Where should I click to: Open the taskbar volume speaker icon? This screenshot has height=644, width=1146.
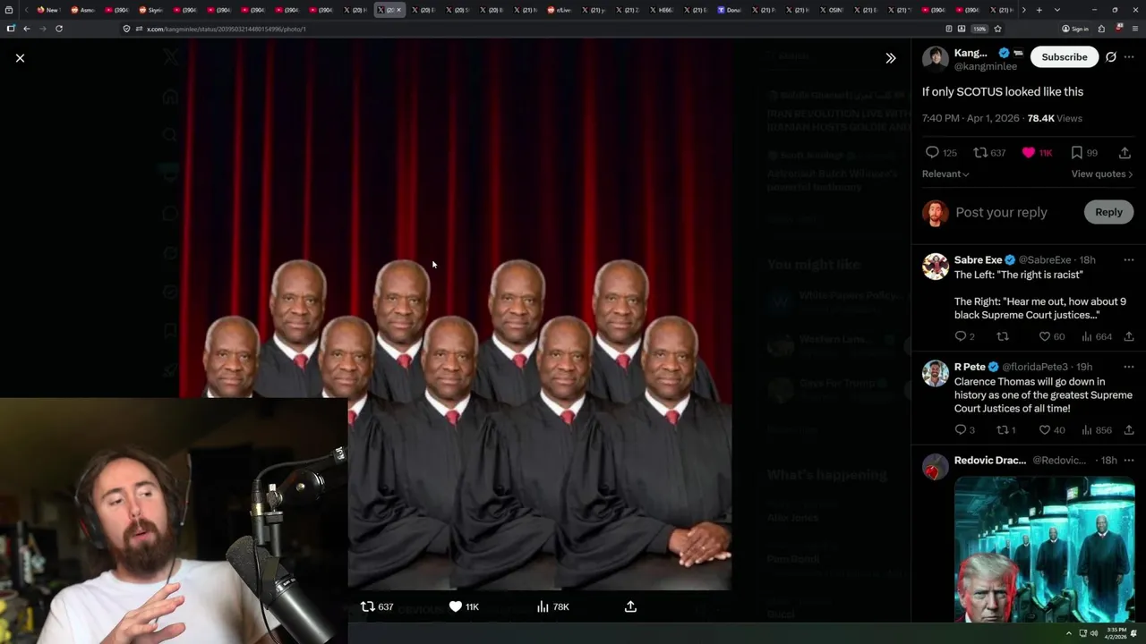click(1095, 633)
